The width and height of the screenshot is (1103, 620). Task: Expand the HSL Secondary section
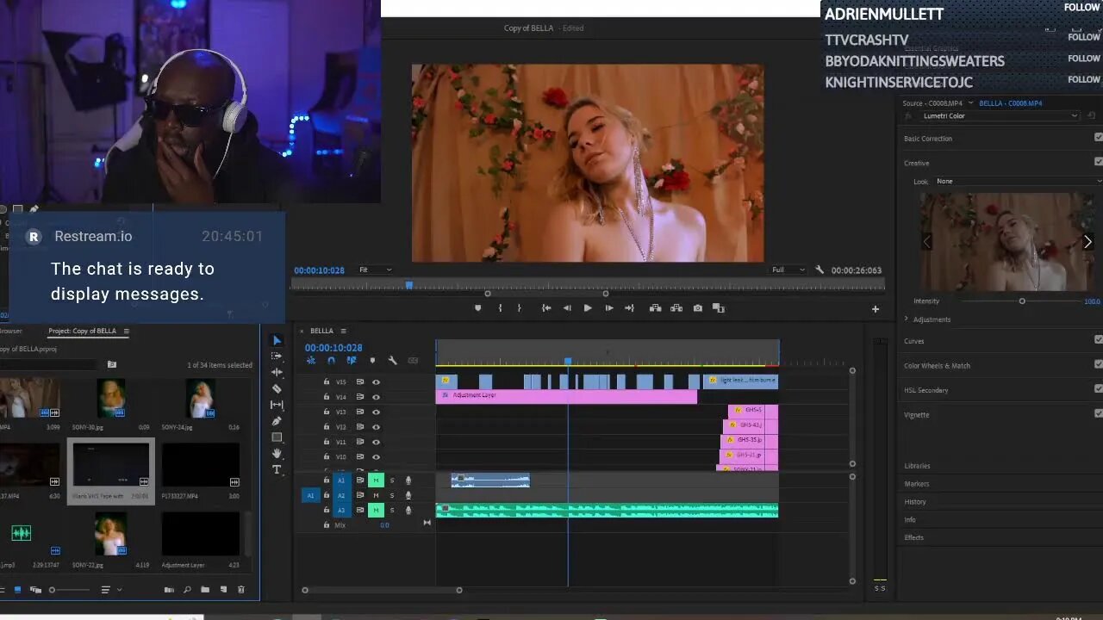pyautogui.click(x=925, y=390)
